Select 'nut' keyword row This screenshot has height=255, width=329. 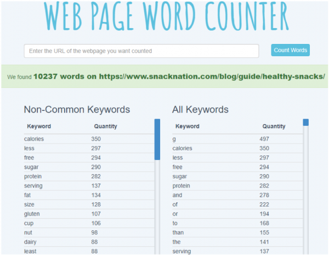(x=89, y=232)
